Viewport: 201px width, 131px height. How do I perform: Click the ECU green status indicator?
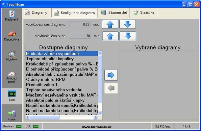tap(36, 126)
